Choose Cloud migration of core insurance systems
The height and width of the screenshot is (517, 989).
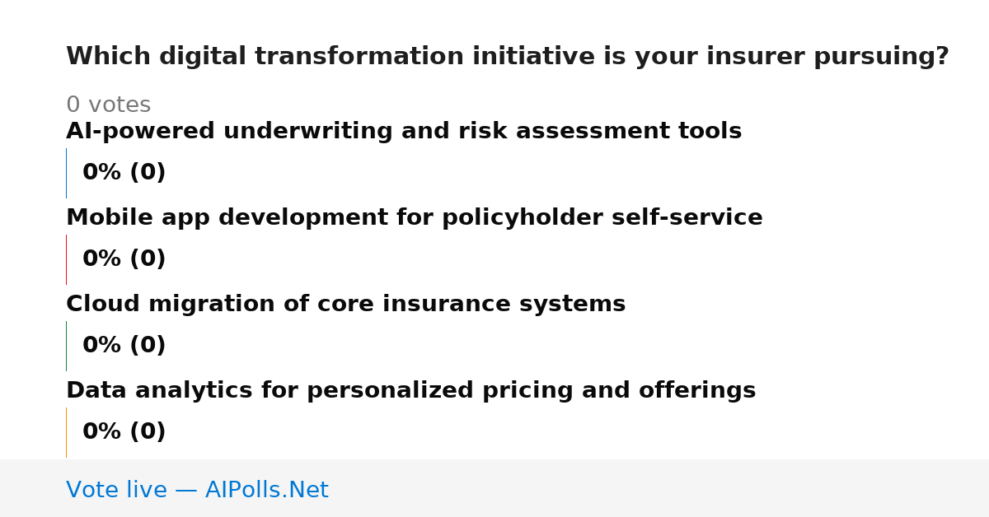coord(346,305)
